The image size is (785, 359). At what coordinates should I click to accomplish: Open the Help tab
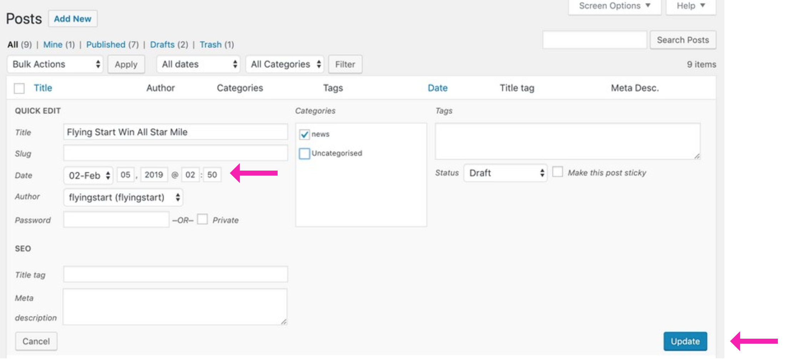(691, 6)
